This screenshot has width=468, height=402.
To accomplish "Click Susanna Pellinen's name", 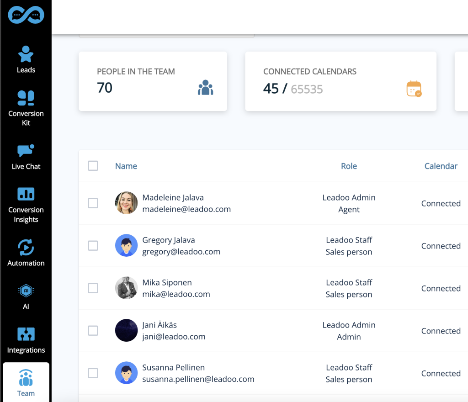I will pyautogui.click(x=173, y=367).
